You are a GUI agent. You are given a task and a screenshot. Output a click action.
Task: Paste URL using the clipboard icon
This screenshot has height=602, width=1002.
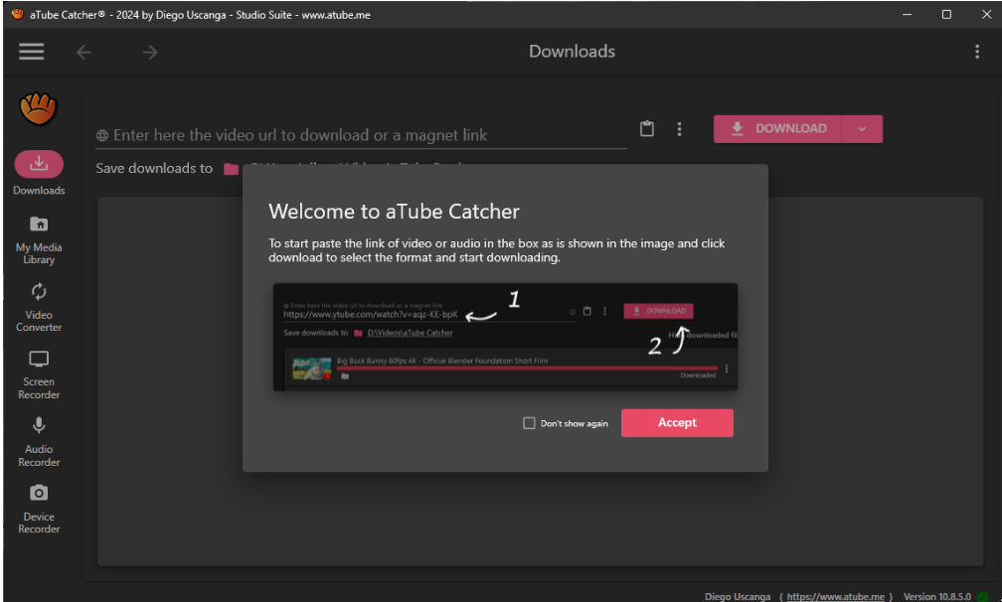(647, 128)
